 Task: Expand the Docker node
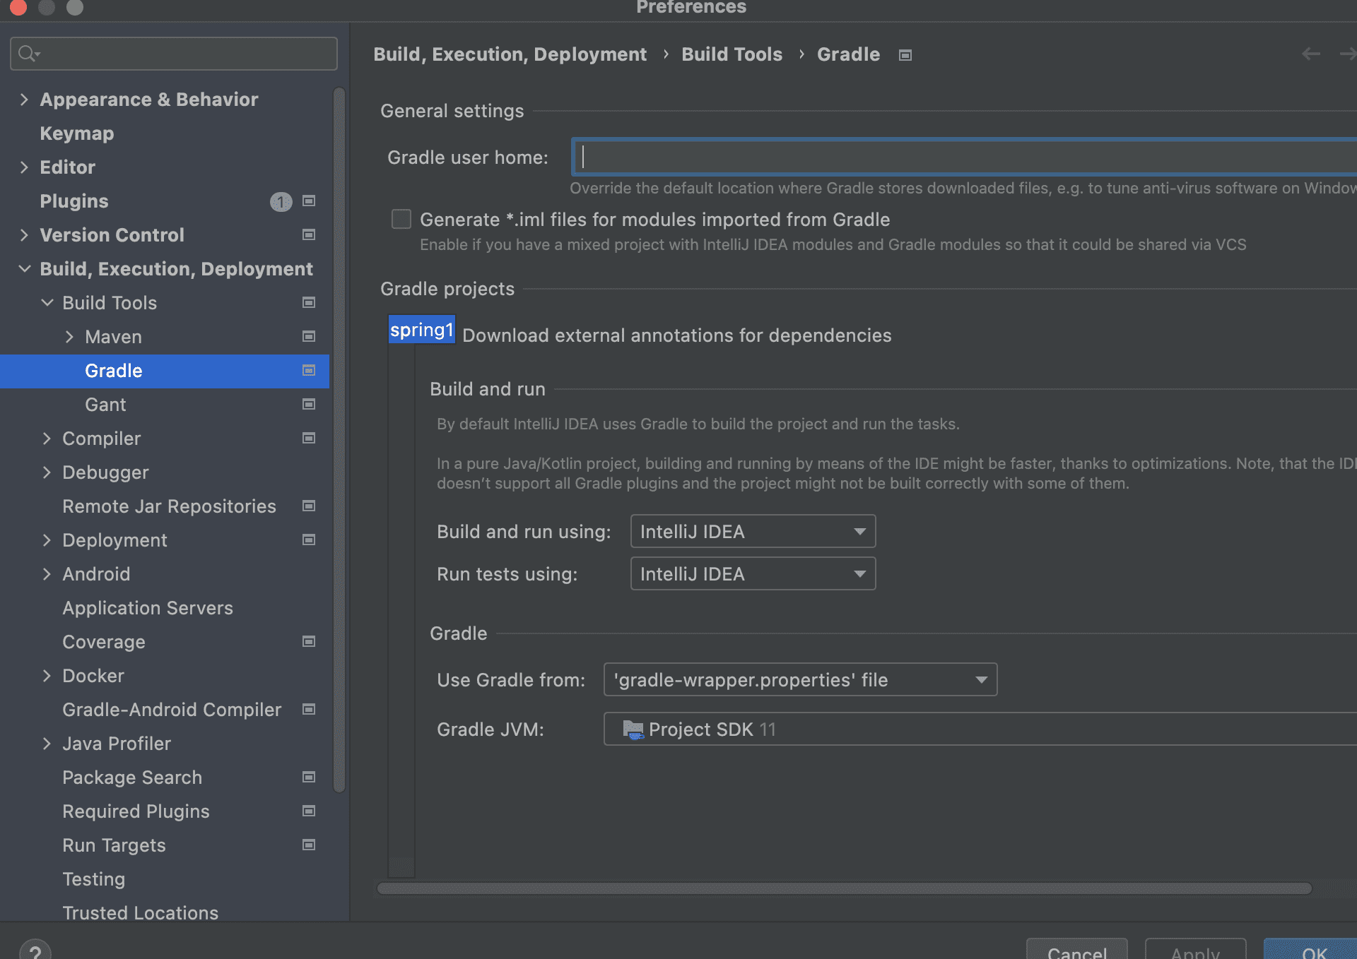click(47, 676)
